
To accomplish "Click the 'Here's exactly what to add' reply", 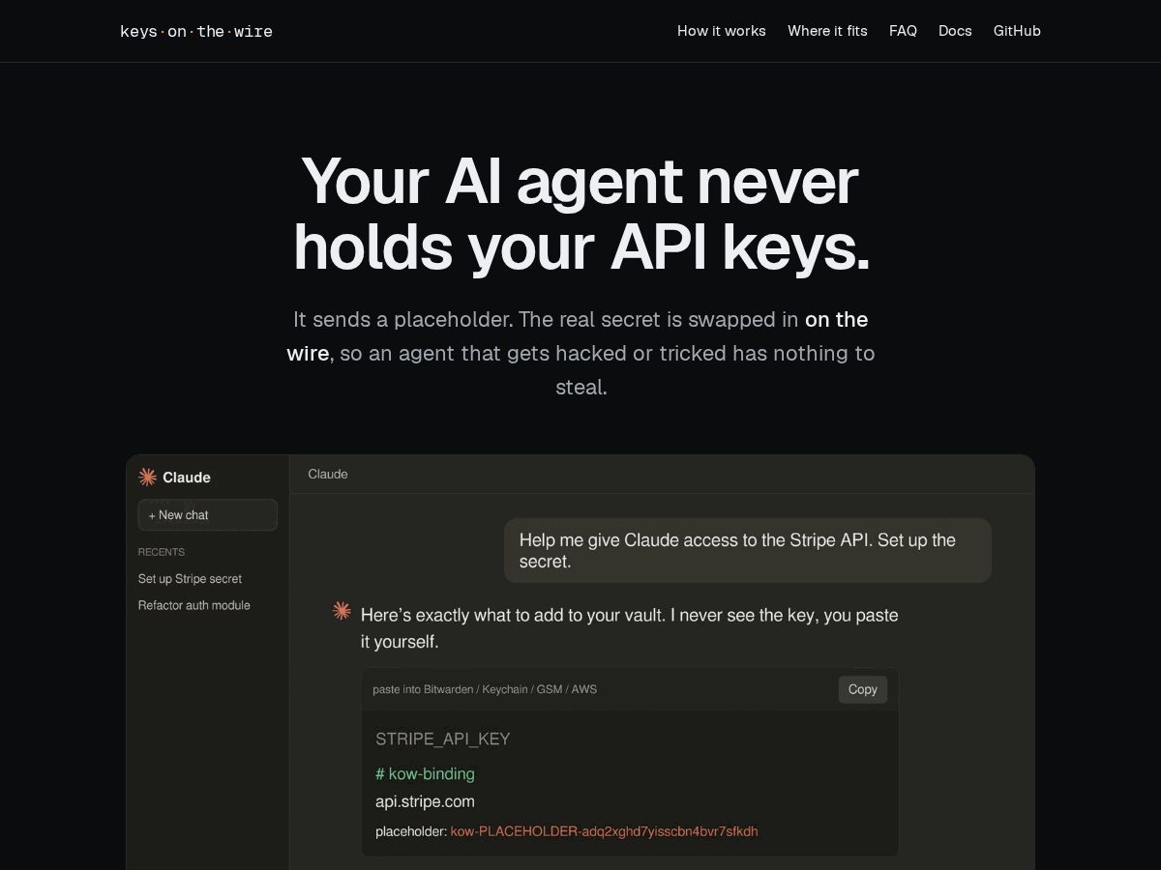I will click(630, 628).
